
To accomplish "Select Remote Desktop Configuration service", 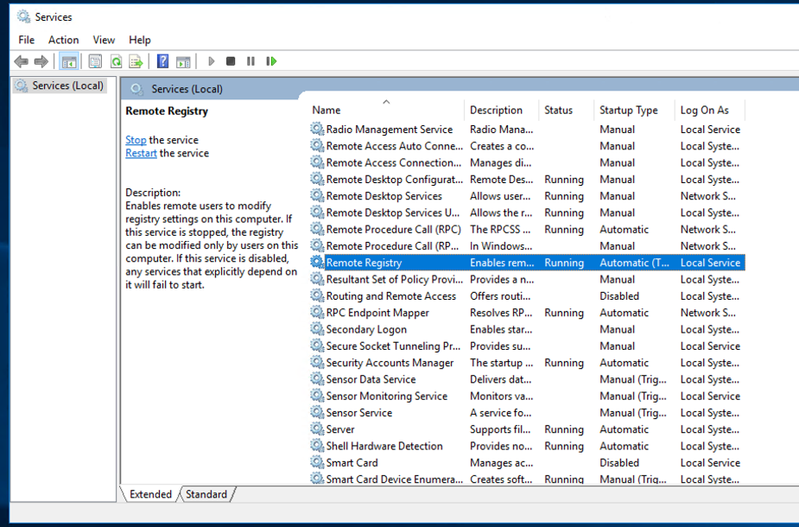I will [527, 180].
